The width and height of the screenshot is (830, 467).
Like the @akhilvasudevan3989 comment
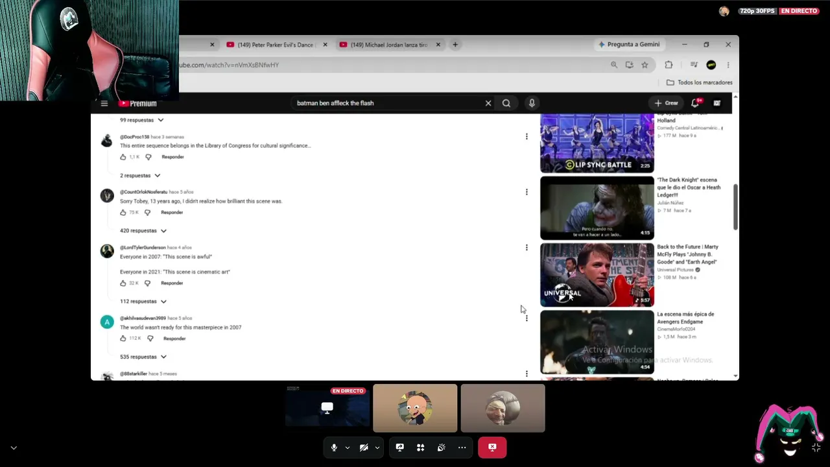[123, 339]
